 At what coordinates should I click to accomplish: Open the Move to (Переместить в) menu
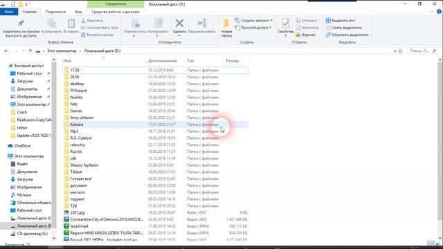(135, 28)
